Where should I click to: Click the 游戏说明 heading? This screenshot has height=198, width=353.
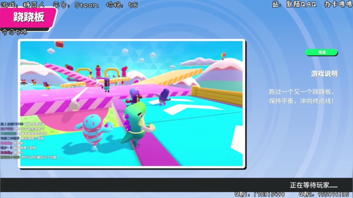coord(325,74)
